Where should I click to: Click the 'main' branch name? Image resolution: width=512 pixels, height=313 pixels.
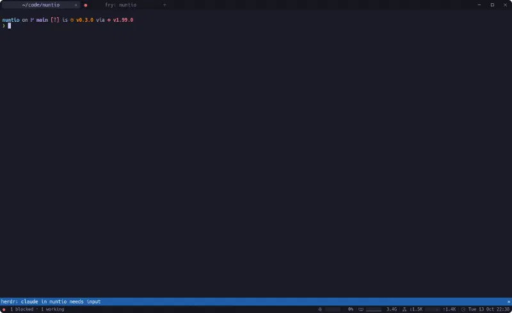tap(42, 20)
